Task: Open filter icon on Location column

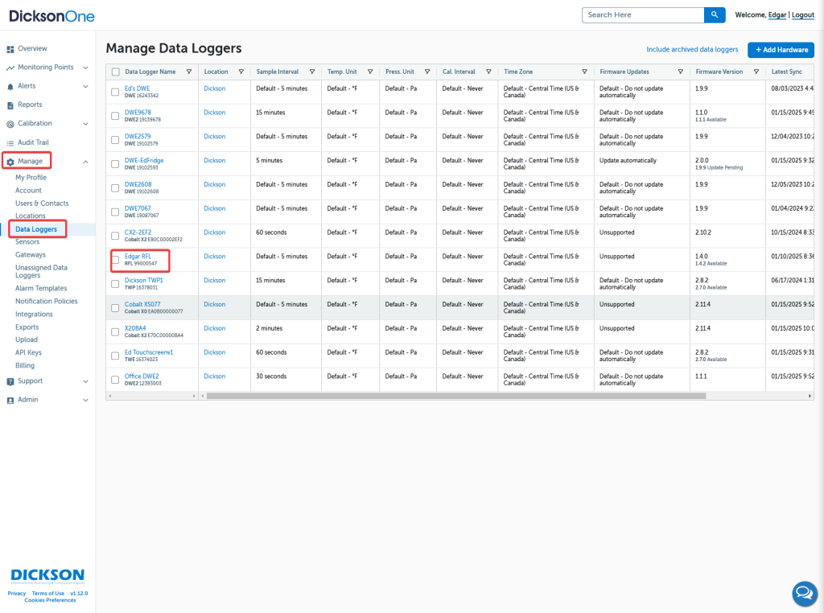Action: 243,72
